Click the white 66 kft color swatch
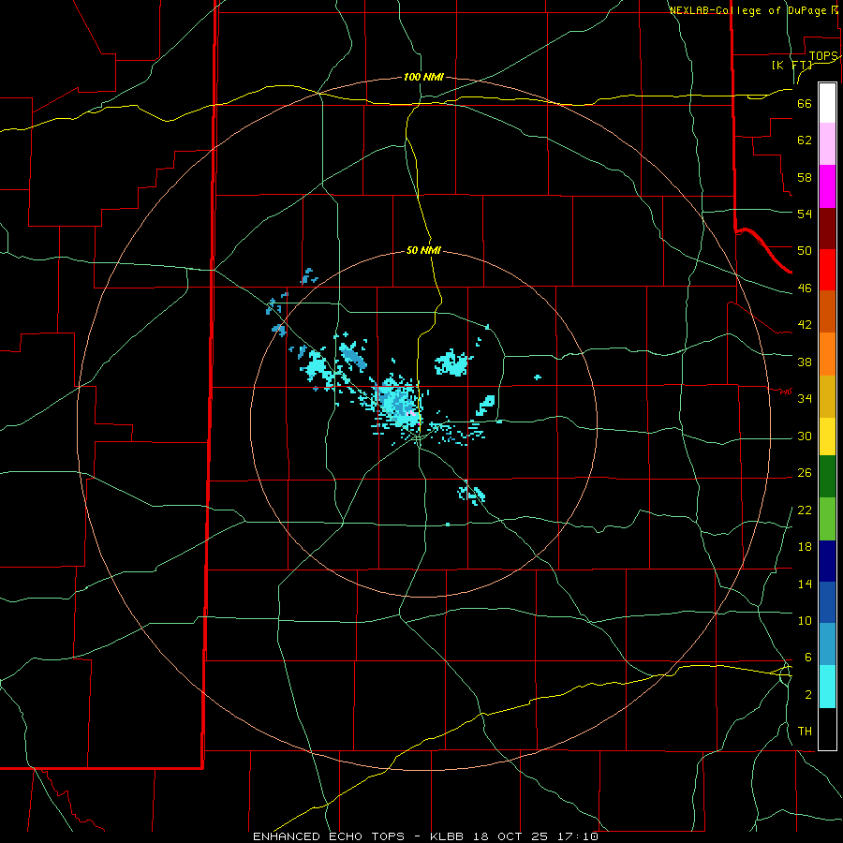Image resolution: width=843 pixels, height=843 pixels. click(827, 103)
